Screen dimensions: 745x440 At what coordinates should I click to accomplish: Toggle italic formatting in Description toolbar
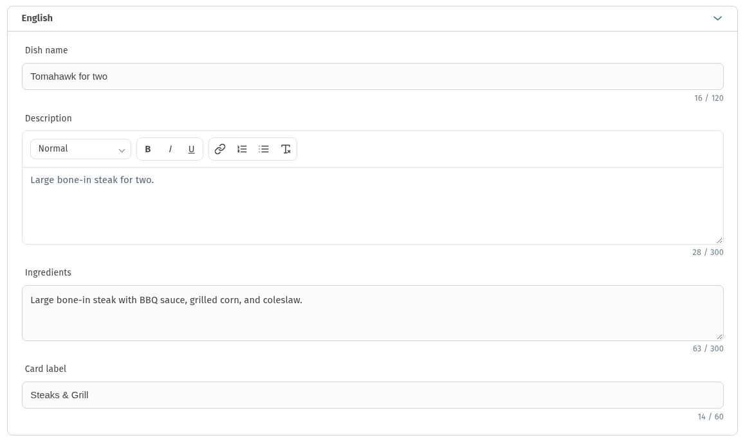click(170, 150)
